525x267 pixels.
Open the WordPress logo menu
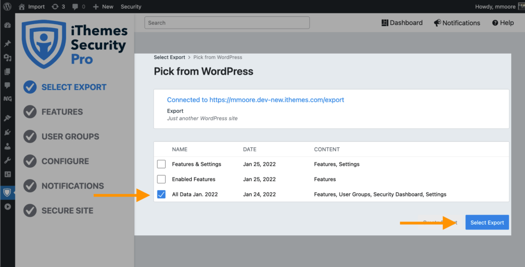7,7
